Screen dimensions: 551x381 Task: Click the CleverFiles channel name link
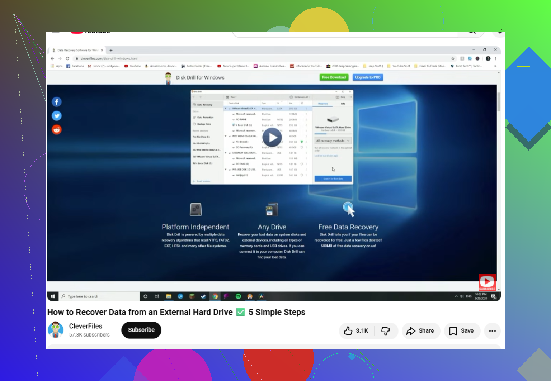pos(86,326)
